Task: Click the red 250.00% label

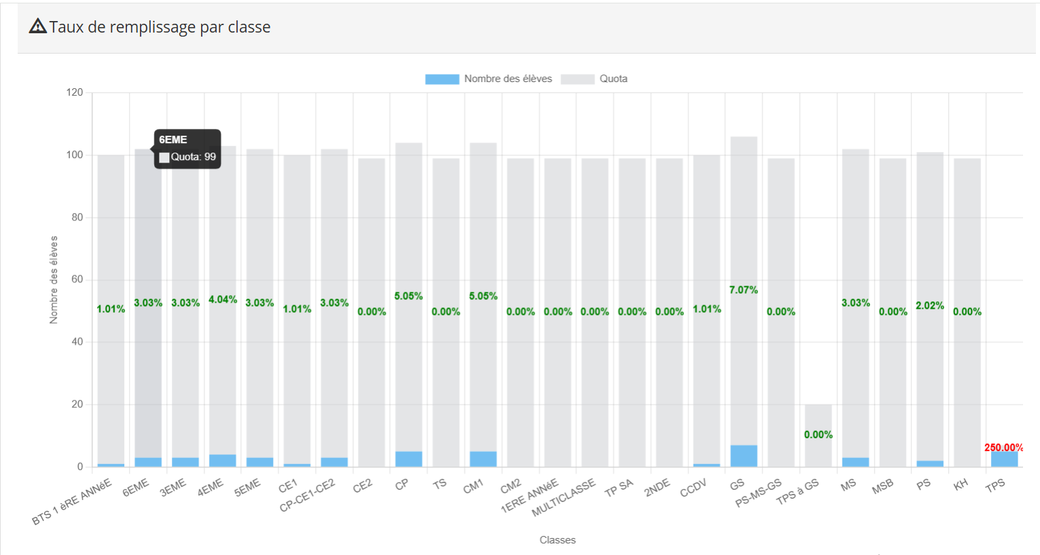Action: [x=1003, y=448]
